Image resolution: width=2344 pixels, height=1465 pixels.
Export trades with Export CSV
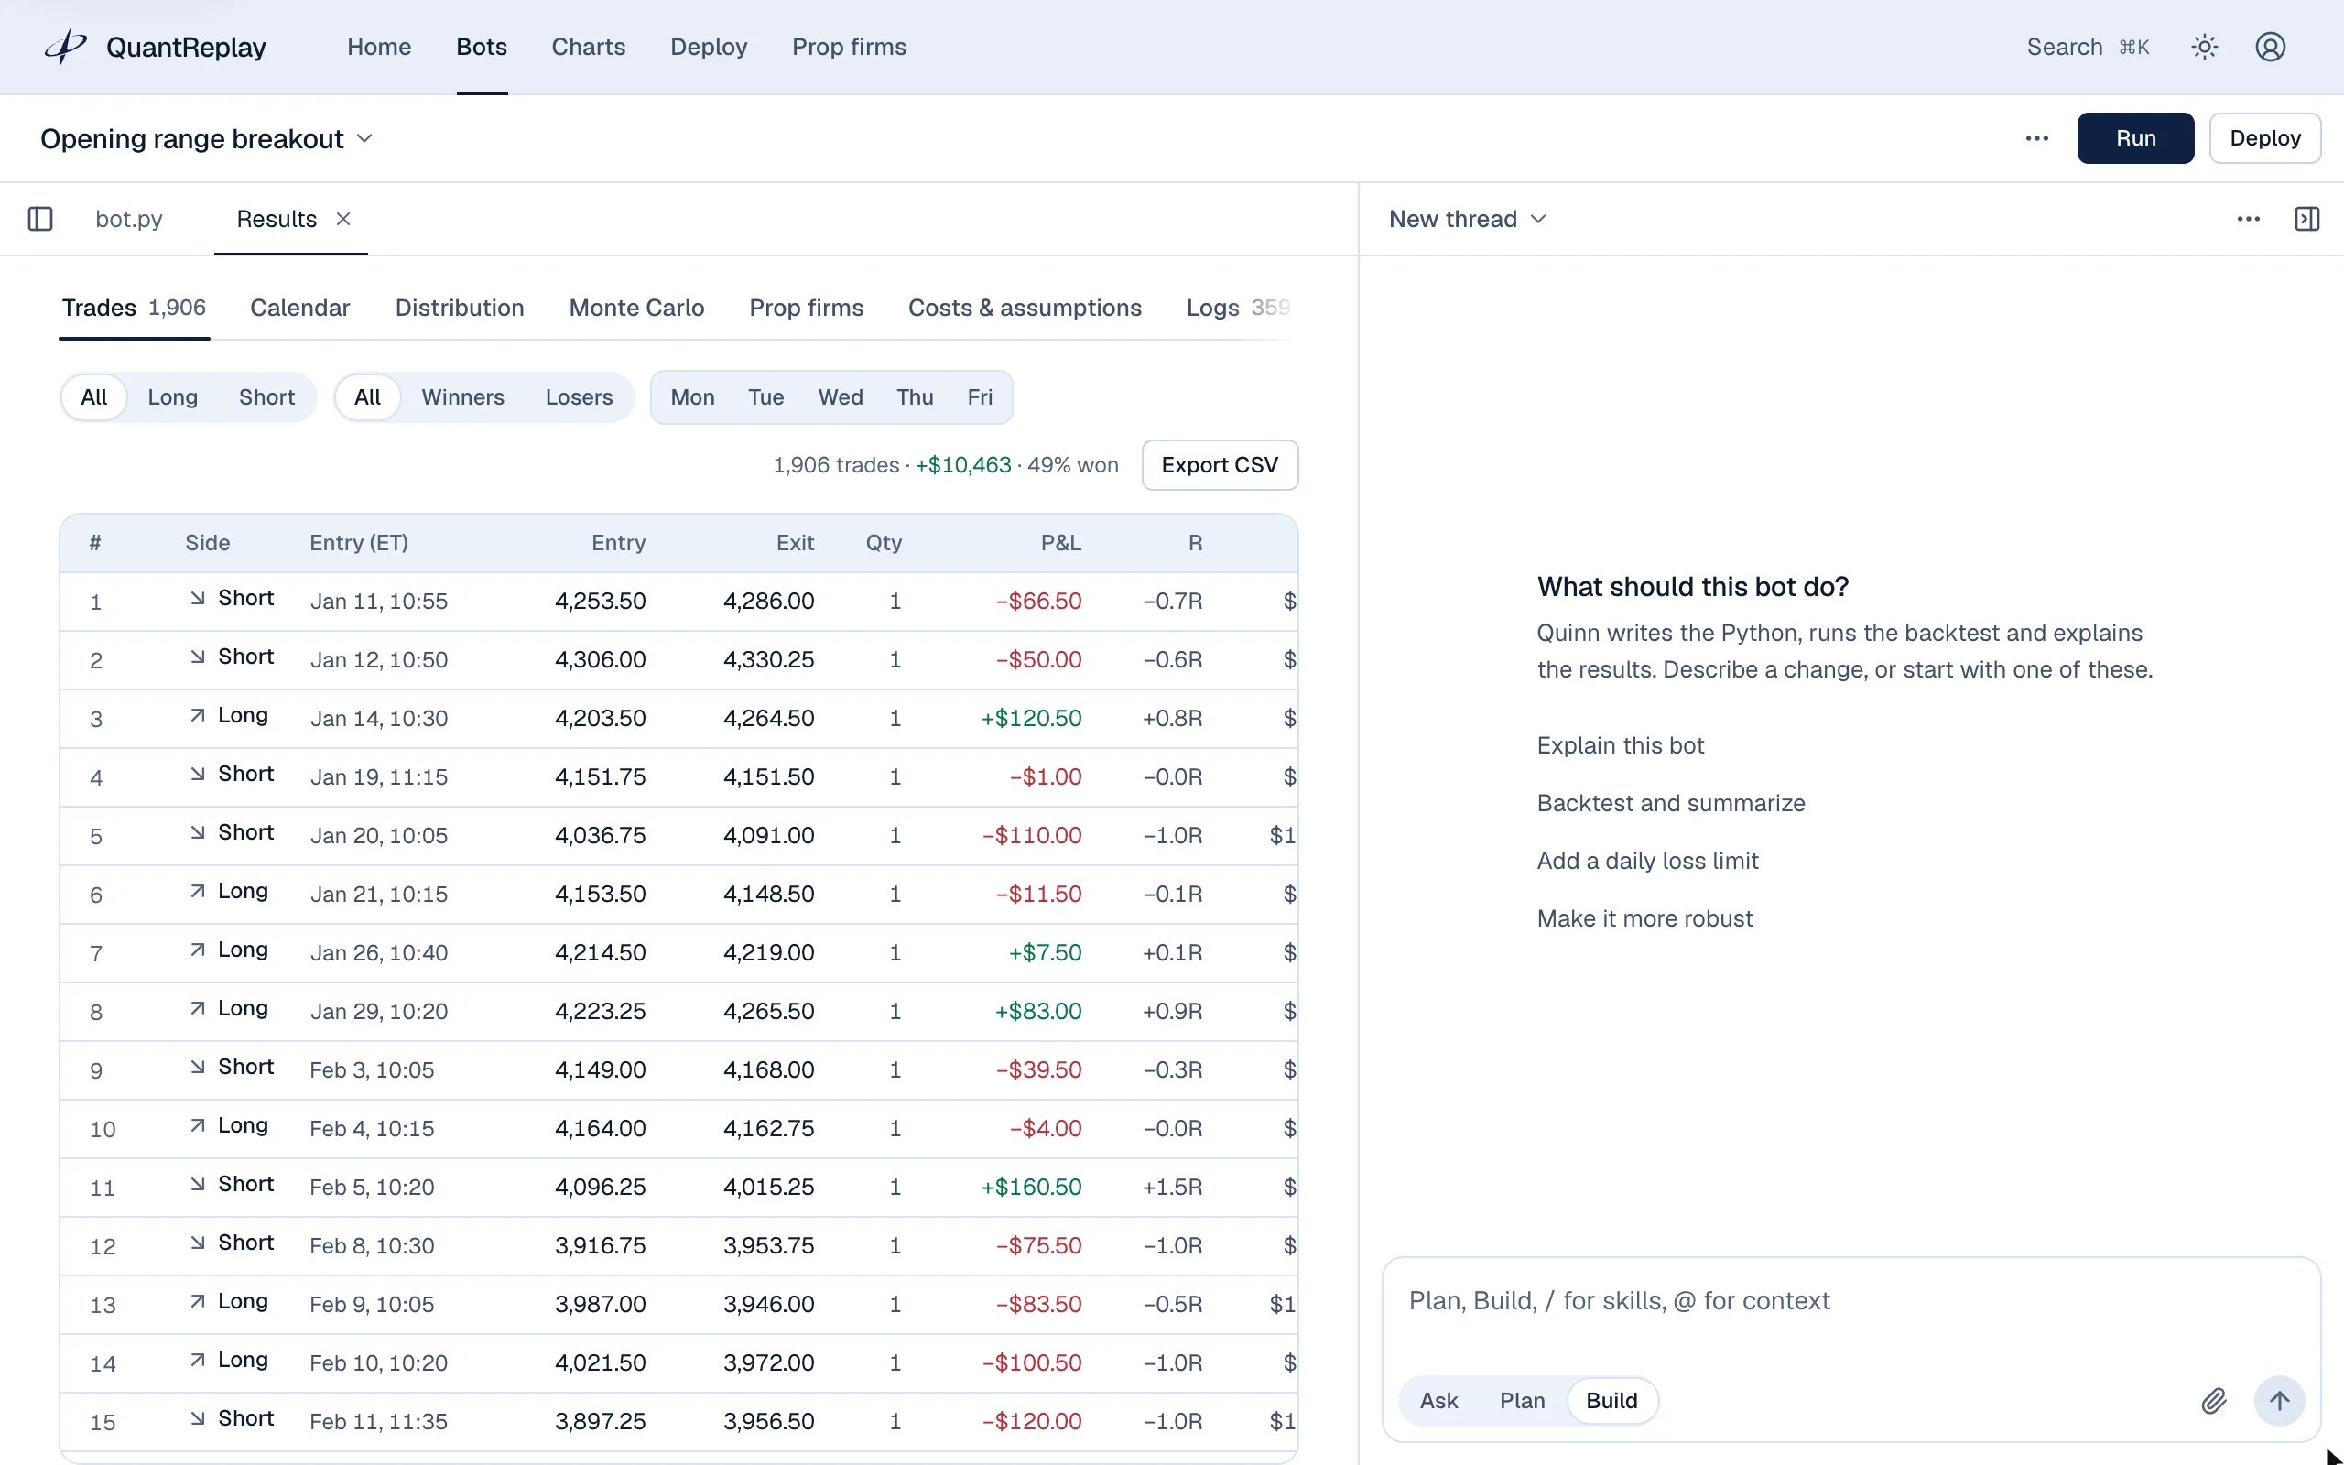click(1220, 465)
